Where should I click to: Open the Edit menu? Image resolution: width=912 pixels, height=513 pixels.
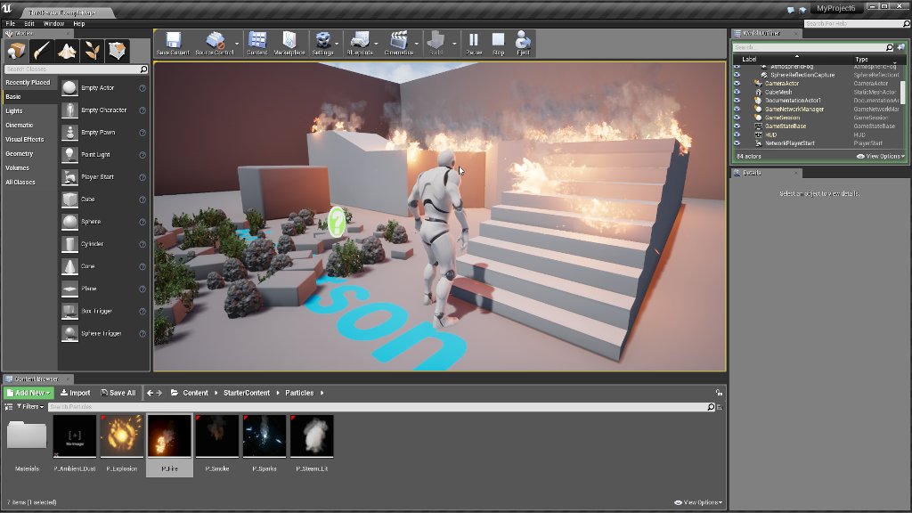click(x=29, y=24)
